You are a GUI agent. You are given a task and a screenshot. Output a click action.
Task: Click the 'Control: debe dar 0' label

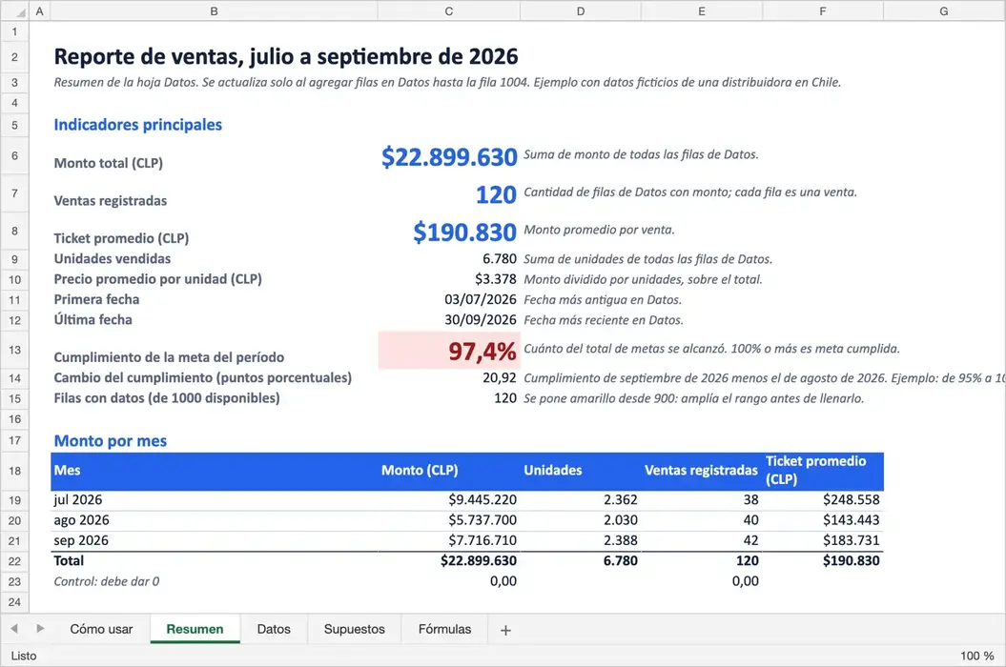pyautogui.click(x=107, y=581)
